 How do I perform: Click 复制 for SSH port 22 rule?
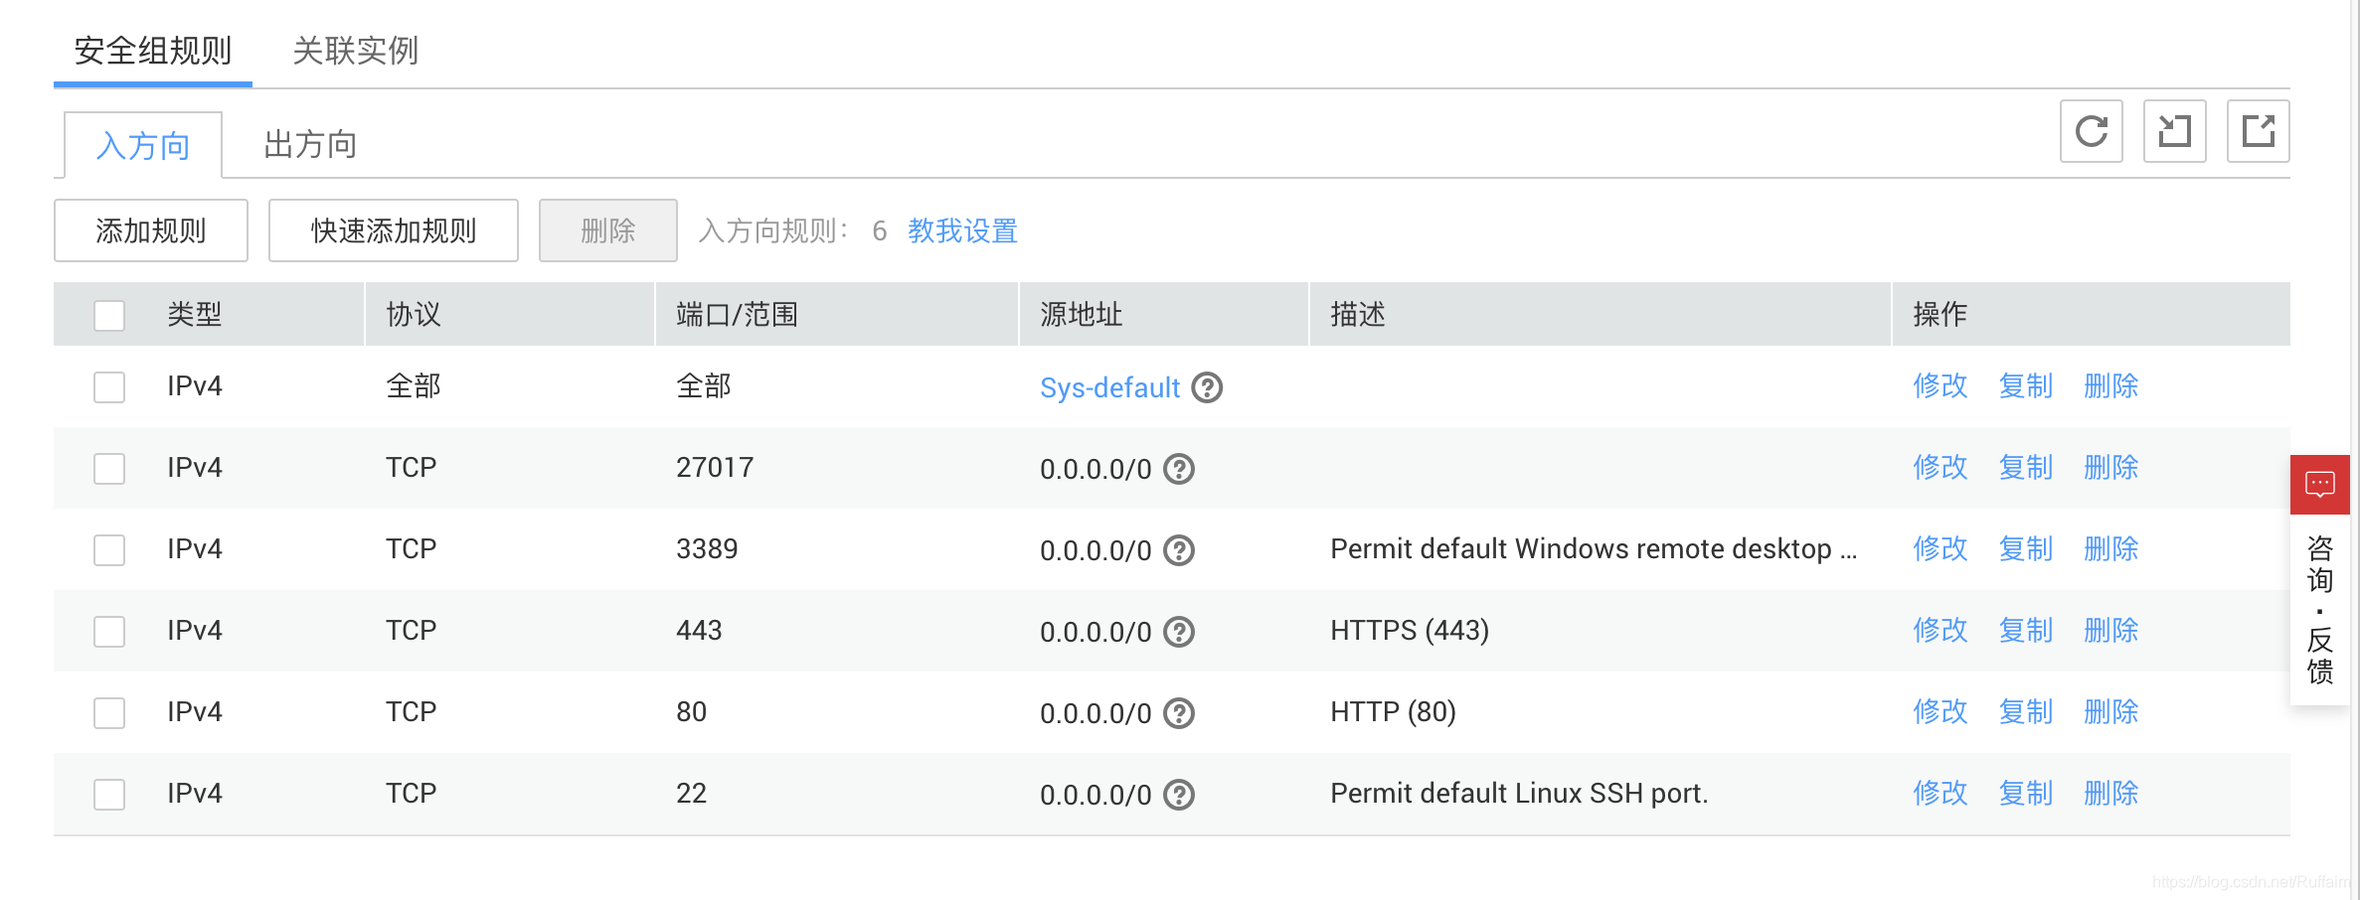click(x=2026, y=794)
